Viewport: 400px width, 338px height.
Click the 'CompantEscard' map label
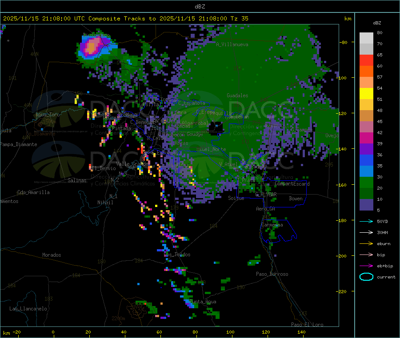pos(292,184)
